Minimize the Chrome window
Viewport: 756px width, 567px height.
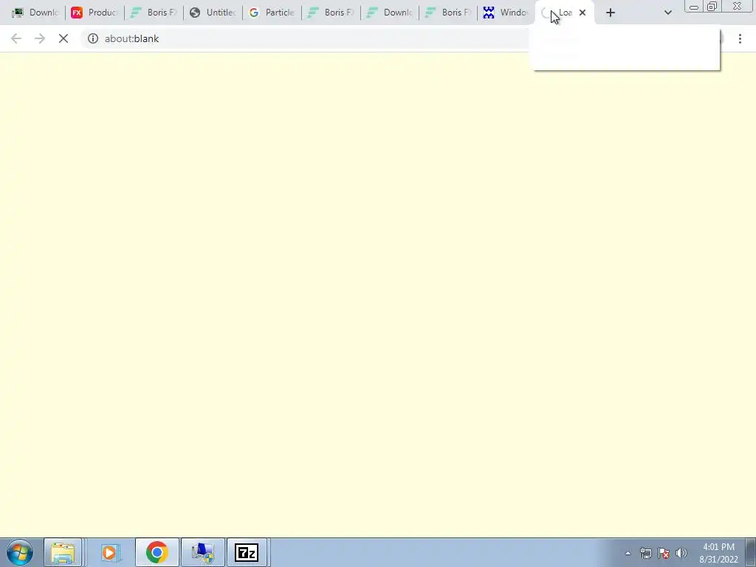pos(694,6)
